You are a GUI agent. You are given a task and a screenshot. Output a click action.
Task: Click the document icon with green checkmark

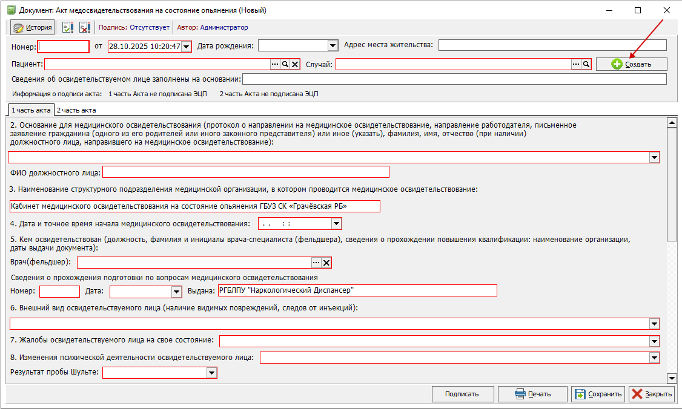68,27
